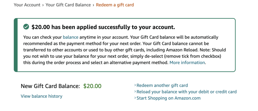Click the success heading about $20.00 applied
The image size is (258, 111).
[x=103, y=27]
